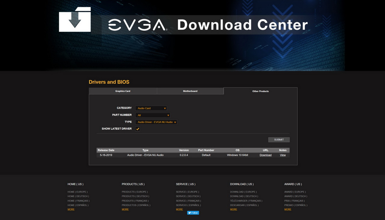Image resolution: width=385 pixels, height=220 pixels.
Task: Open SERVICE ( DEUTSCH ) footer link
Action: (188, 196)
